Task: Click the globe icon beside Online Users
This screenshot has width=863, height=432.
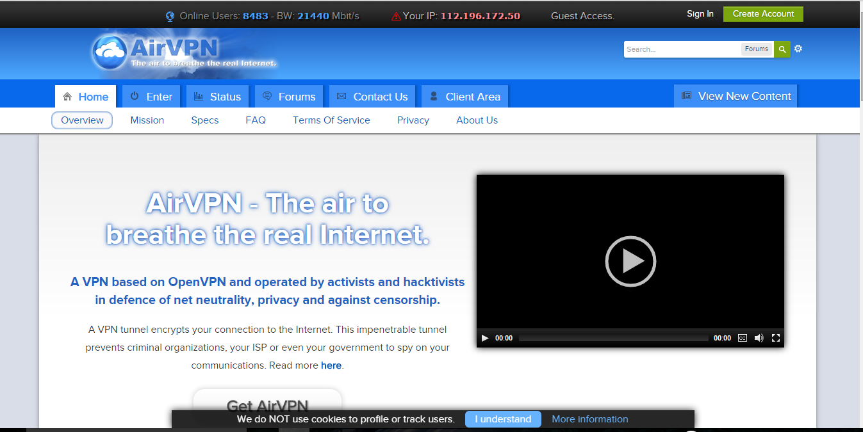Action: tap(170, 16)
